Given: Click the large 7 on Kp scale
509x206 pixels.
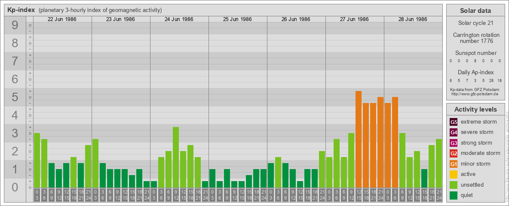Looking at the screenshot, I should (15, 61).
